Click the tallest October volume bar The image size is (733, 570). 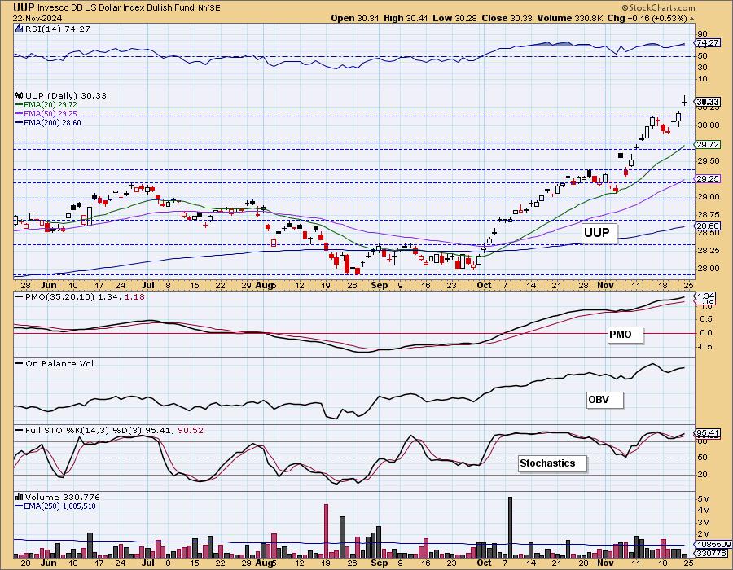click(510, 528)
